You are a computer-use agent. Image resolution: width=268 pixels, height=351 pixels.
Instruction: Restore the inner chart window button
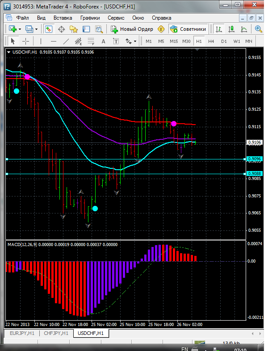click(x=251, y=18)
